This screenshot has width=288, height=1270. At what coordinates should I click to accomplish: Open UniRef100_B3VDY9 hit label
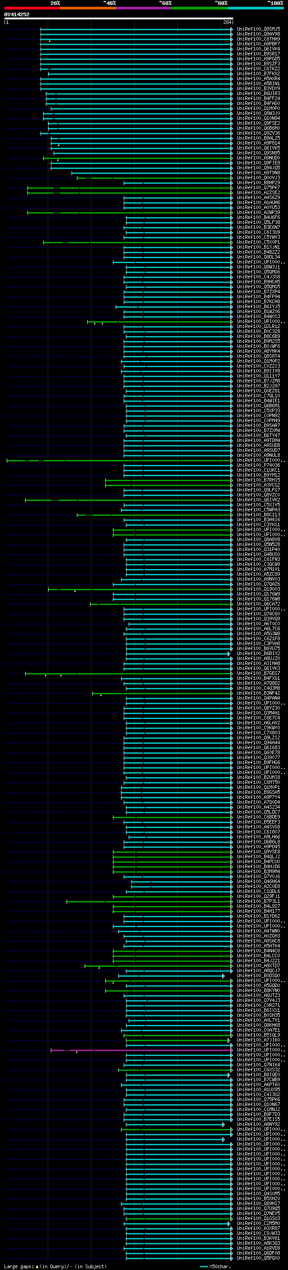coord(258,89)
